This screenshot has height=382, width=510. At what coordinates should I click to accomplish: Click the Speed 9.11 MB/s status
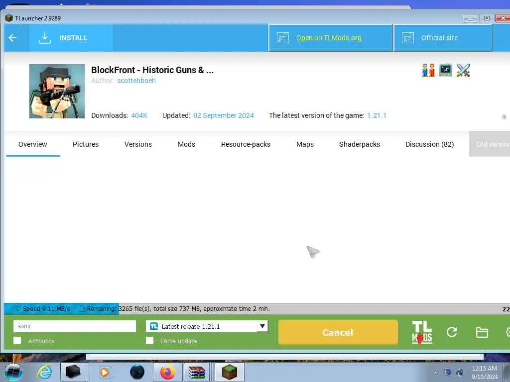pos(46,309)
